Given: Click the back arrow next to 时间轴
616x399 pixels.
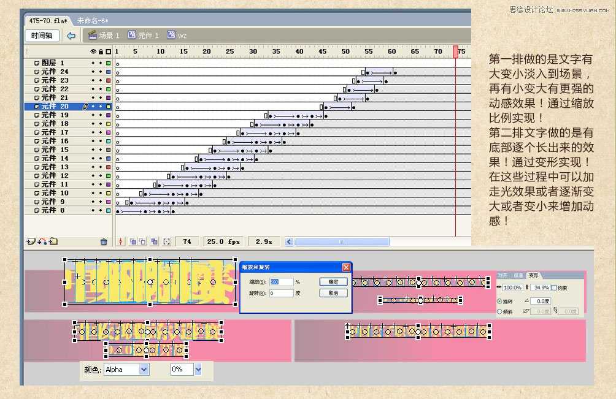Looking at the screenshot, I should [x=71, y=36].
